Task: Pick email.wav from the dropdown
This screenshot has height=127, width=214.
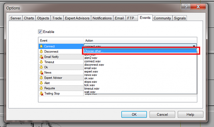Action: pyautogui.click(x=140, y=68)
